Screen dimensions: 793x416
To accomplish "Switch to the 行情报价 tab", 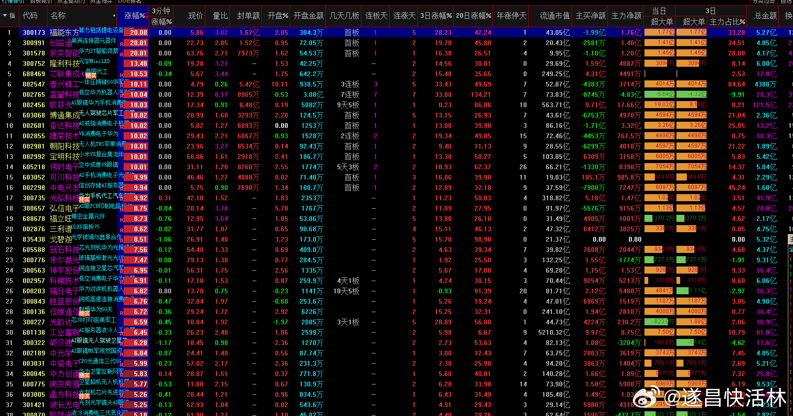I will point(12,1).
